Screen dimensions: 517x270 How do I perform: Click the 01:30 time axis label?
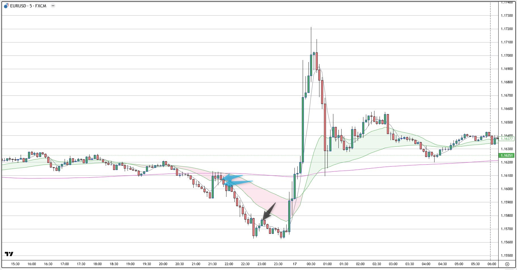pyautogui.click(x=344, y=264)
